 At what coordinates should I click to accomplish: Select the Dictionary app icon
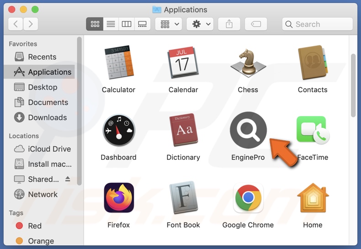(x=184, y=130)
